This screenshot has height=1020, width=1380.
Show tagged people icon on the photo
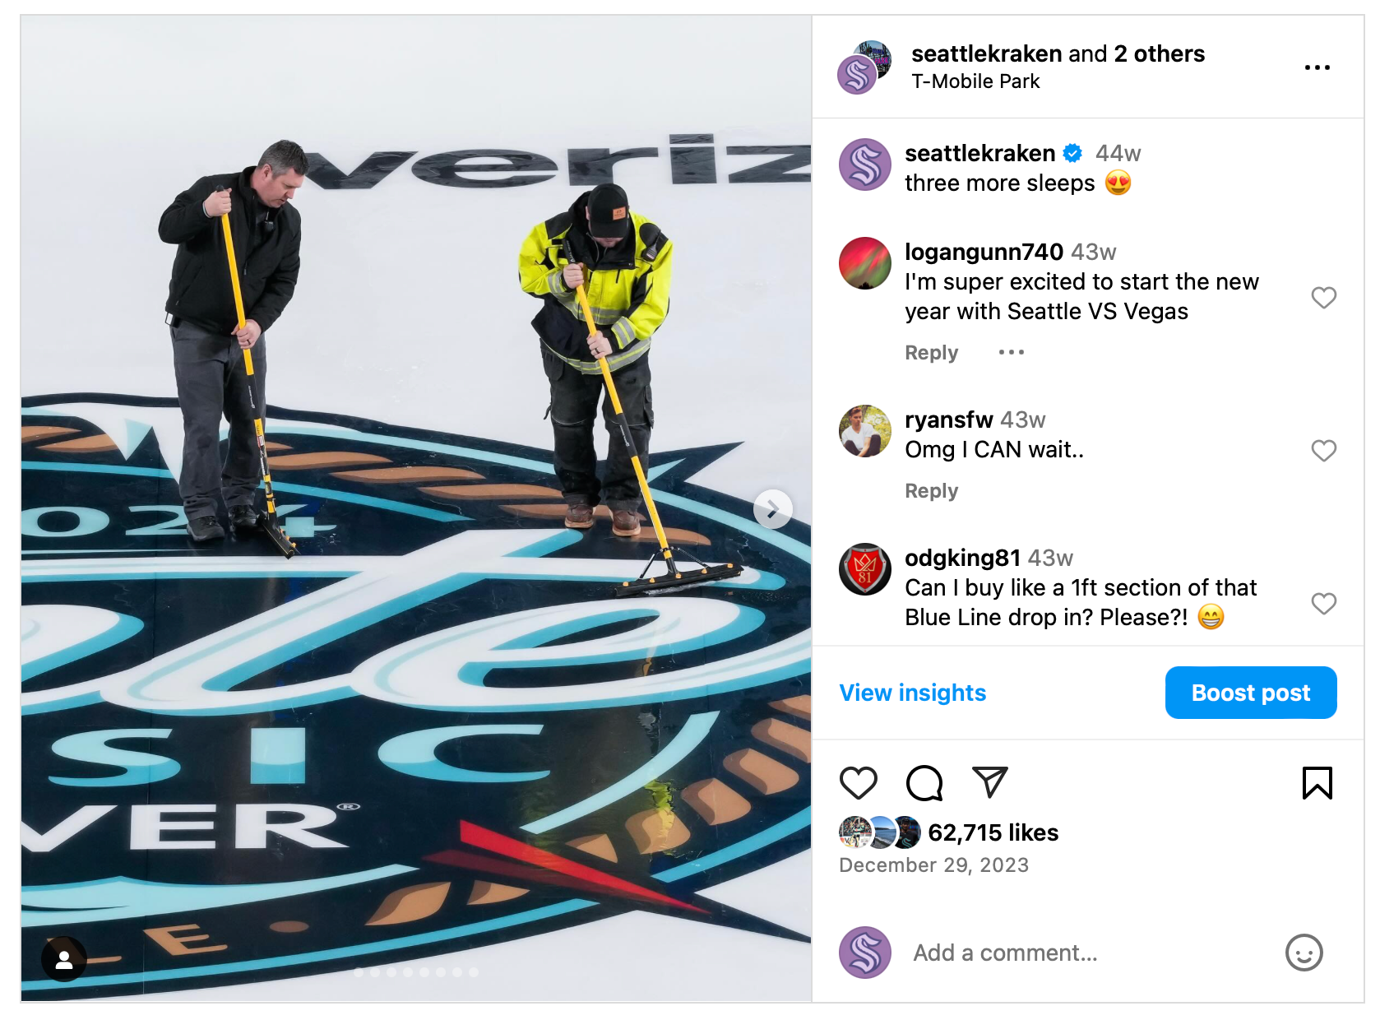[64, 959]
